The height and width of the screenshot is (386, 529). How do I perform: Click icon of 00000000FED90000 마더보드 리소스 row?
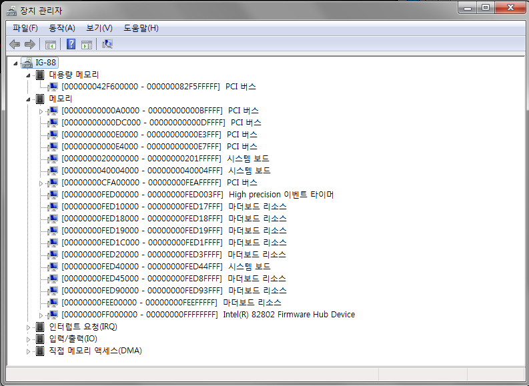53,291
